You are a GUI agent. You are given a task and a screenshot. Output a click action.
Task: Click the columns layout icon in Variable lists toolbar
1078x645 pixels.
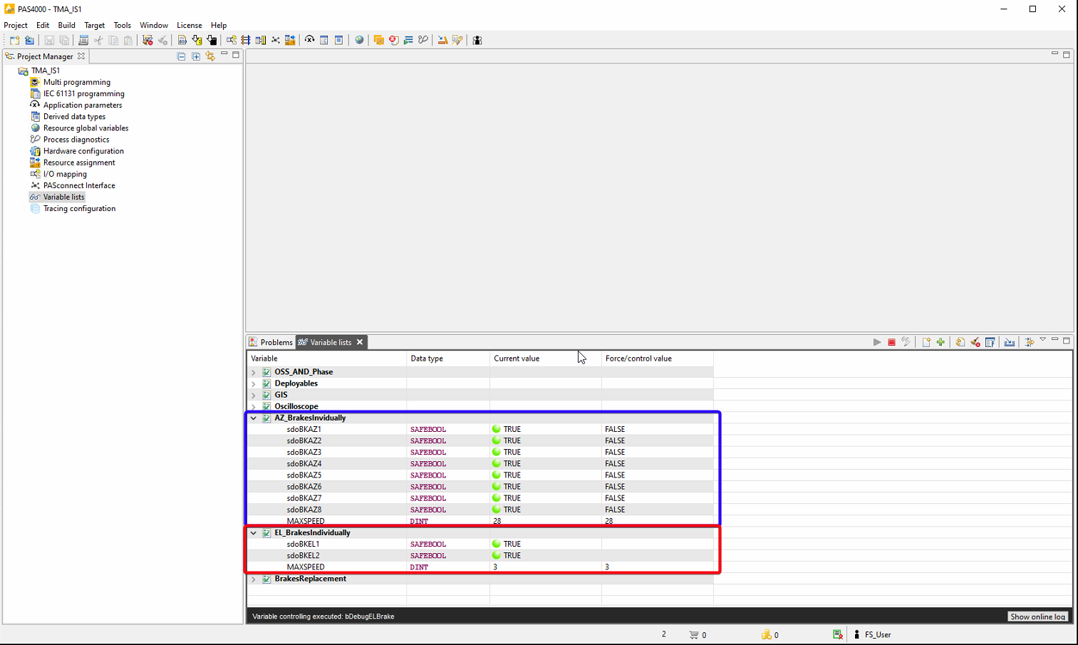tap(990, 342)
